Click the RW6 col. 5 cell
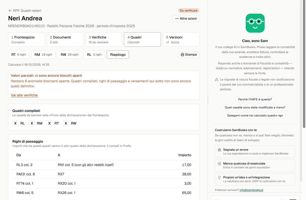Image resolution: width=306 pixels, height=200 pixels. click(x=25, y=193)
